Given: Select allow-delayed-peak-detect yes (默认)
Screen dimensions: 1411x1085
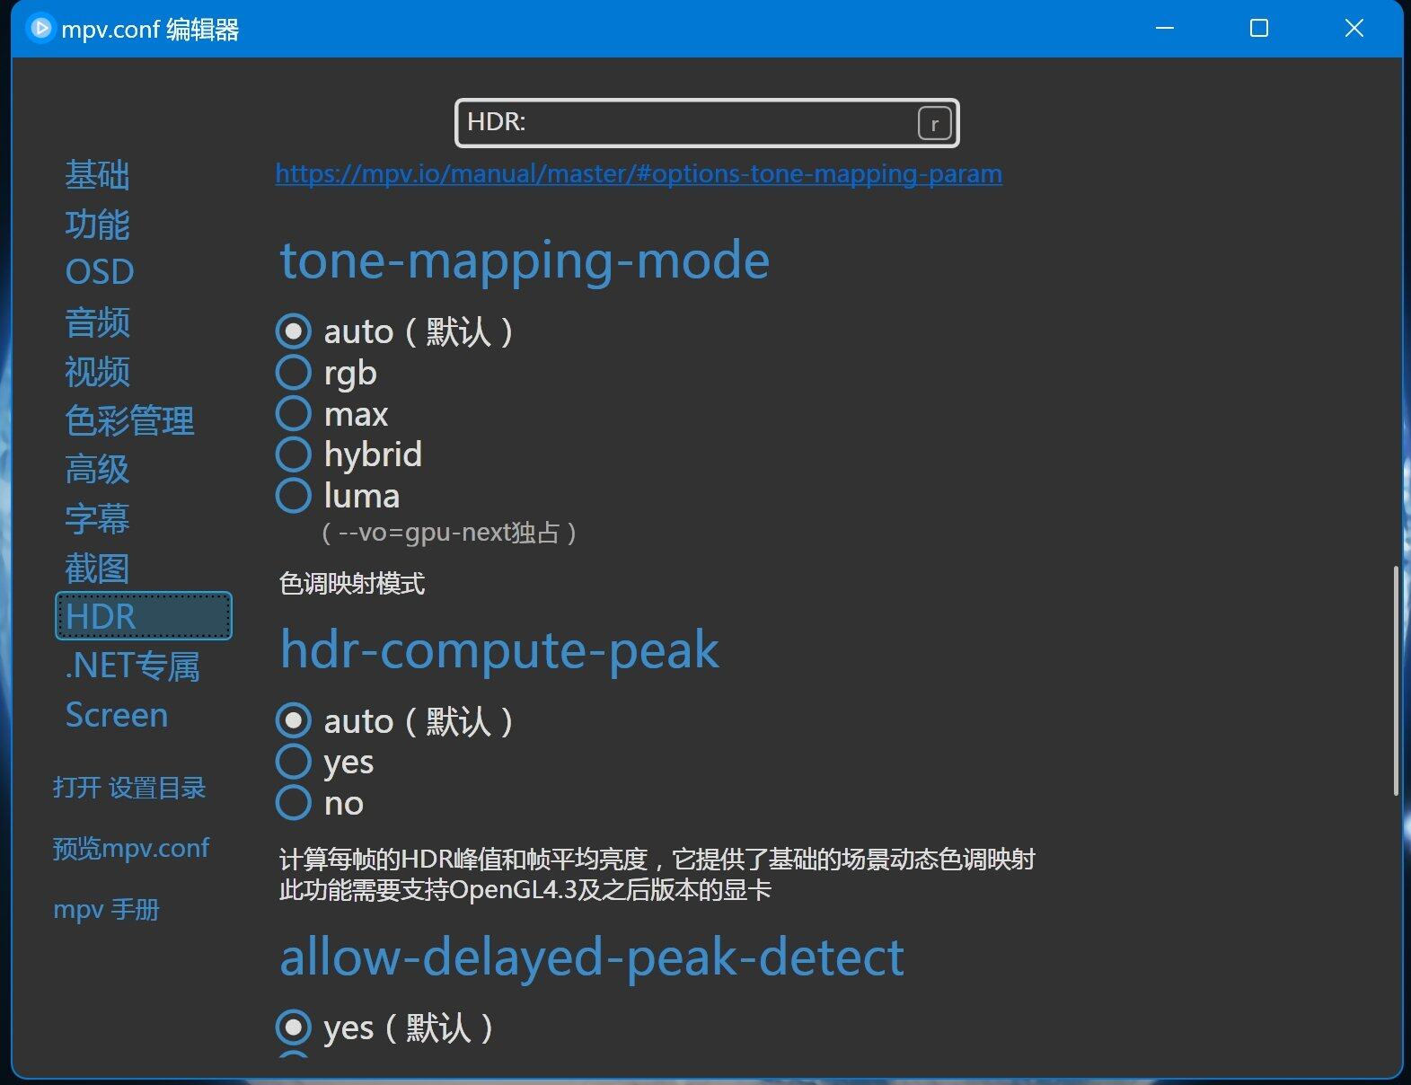Looking at the screenshot, I should 293,1028.
